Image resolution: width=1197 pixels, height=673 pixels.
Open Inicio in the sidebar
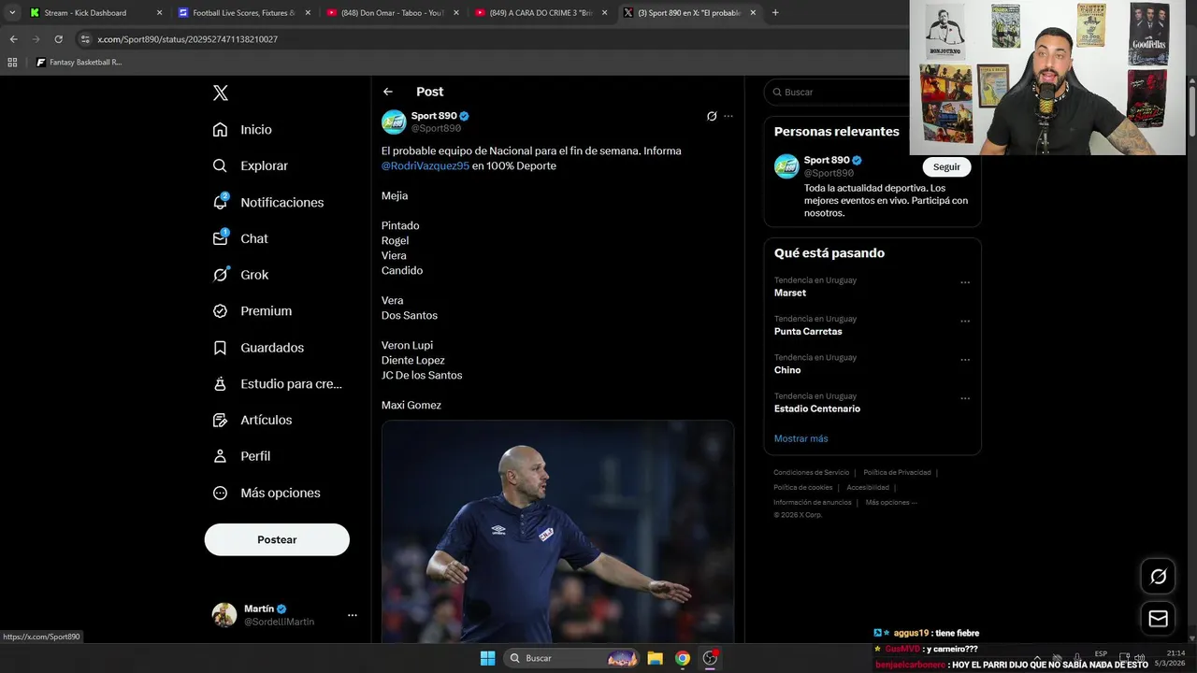(242, 130)
